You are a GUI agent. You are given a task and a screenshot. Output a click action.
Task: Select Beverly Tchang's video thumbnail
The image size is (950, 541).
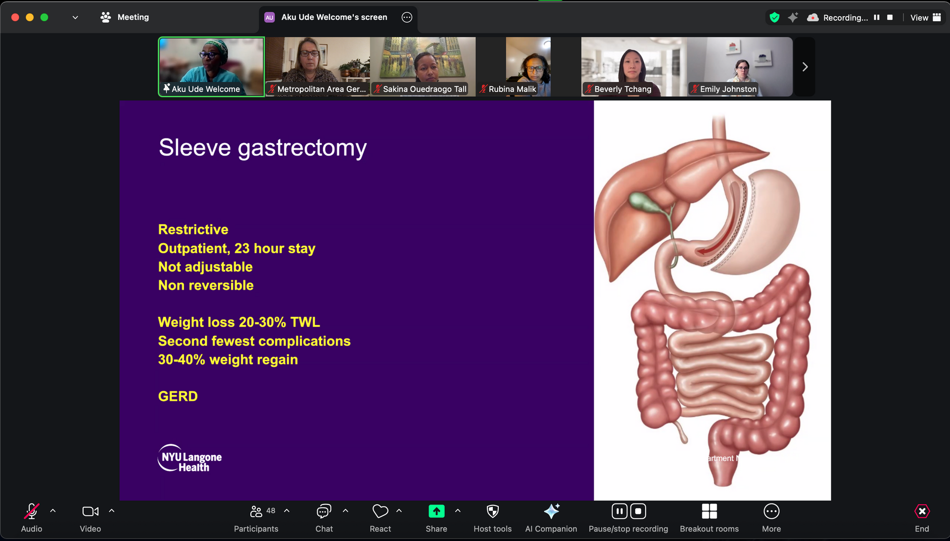(x=633, y=66)
